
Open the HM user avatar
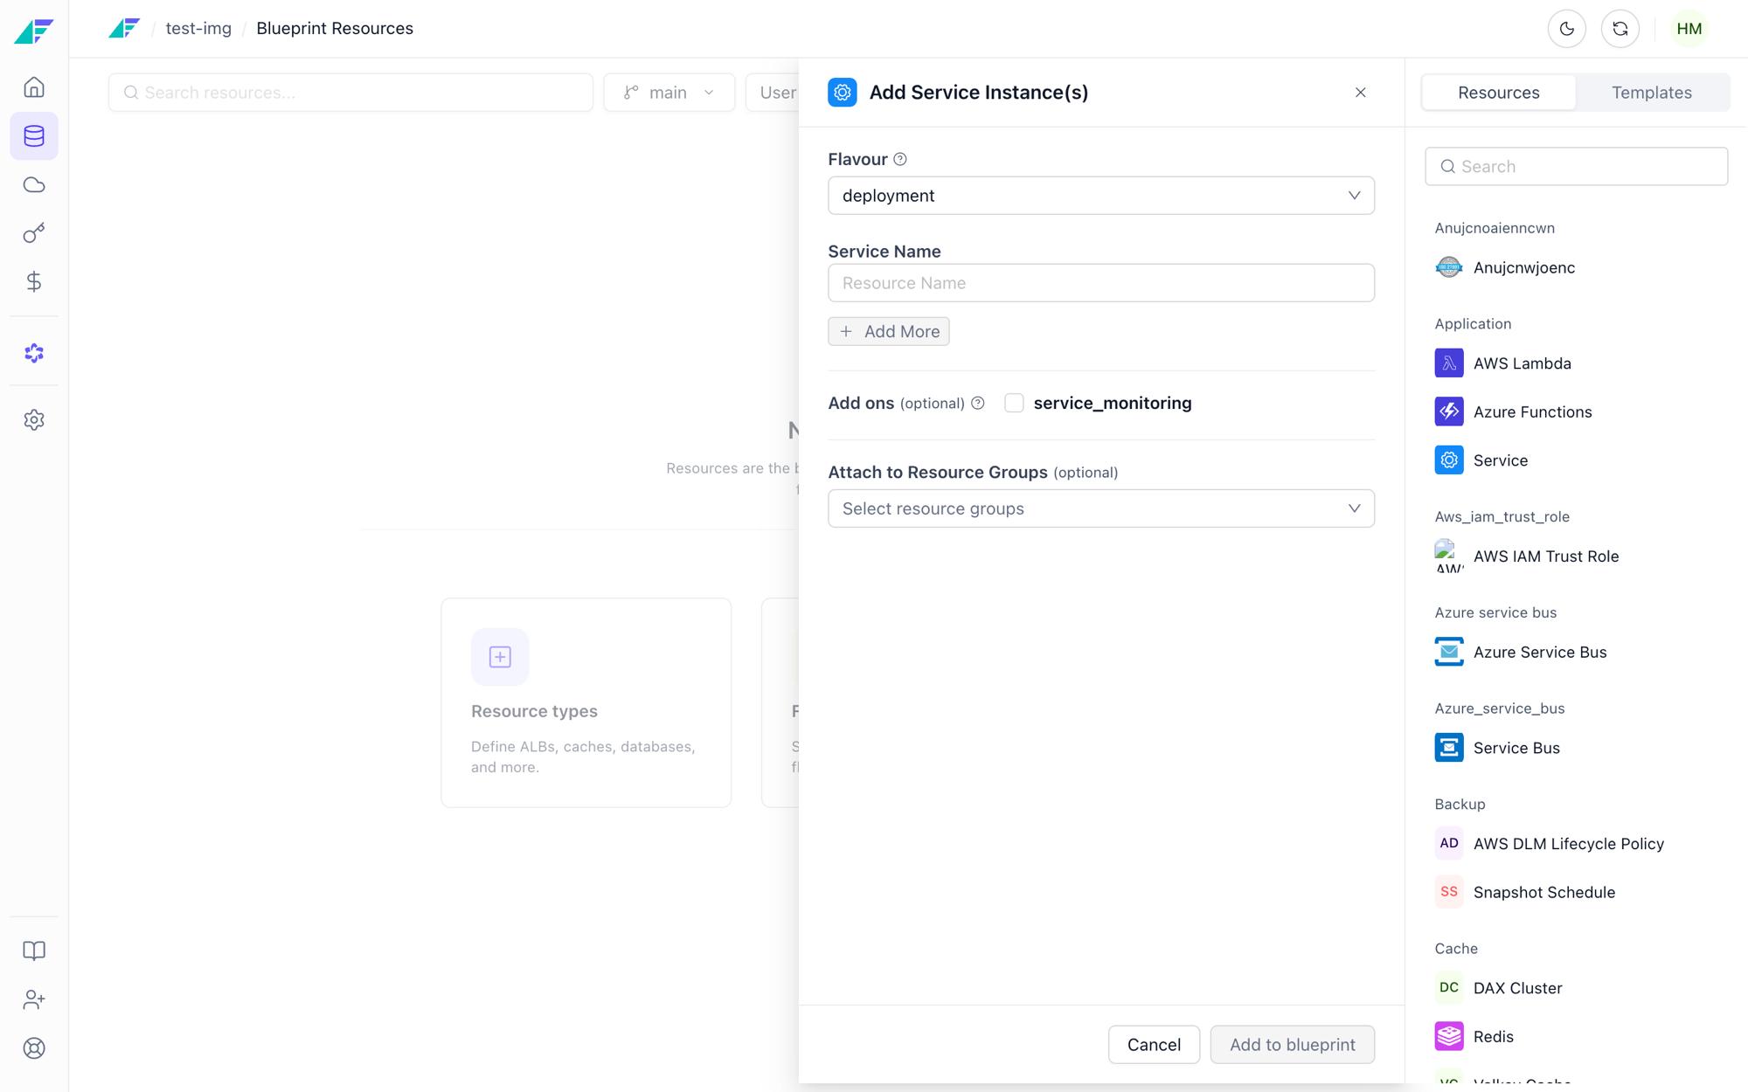(x=1689, y=29)
